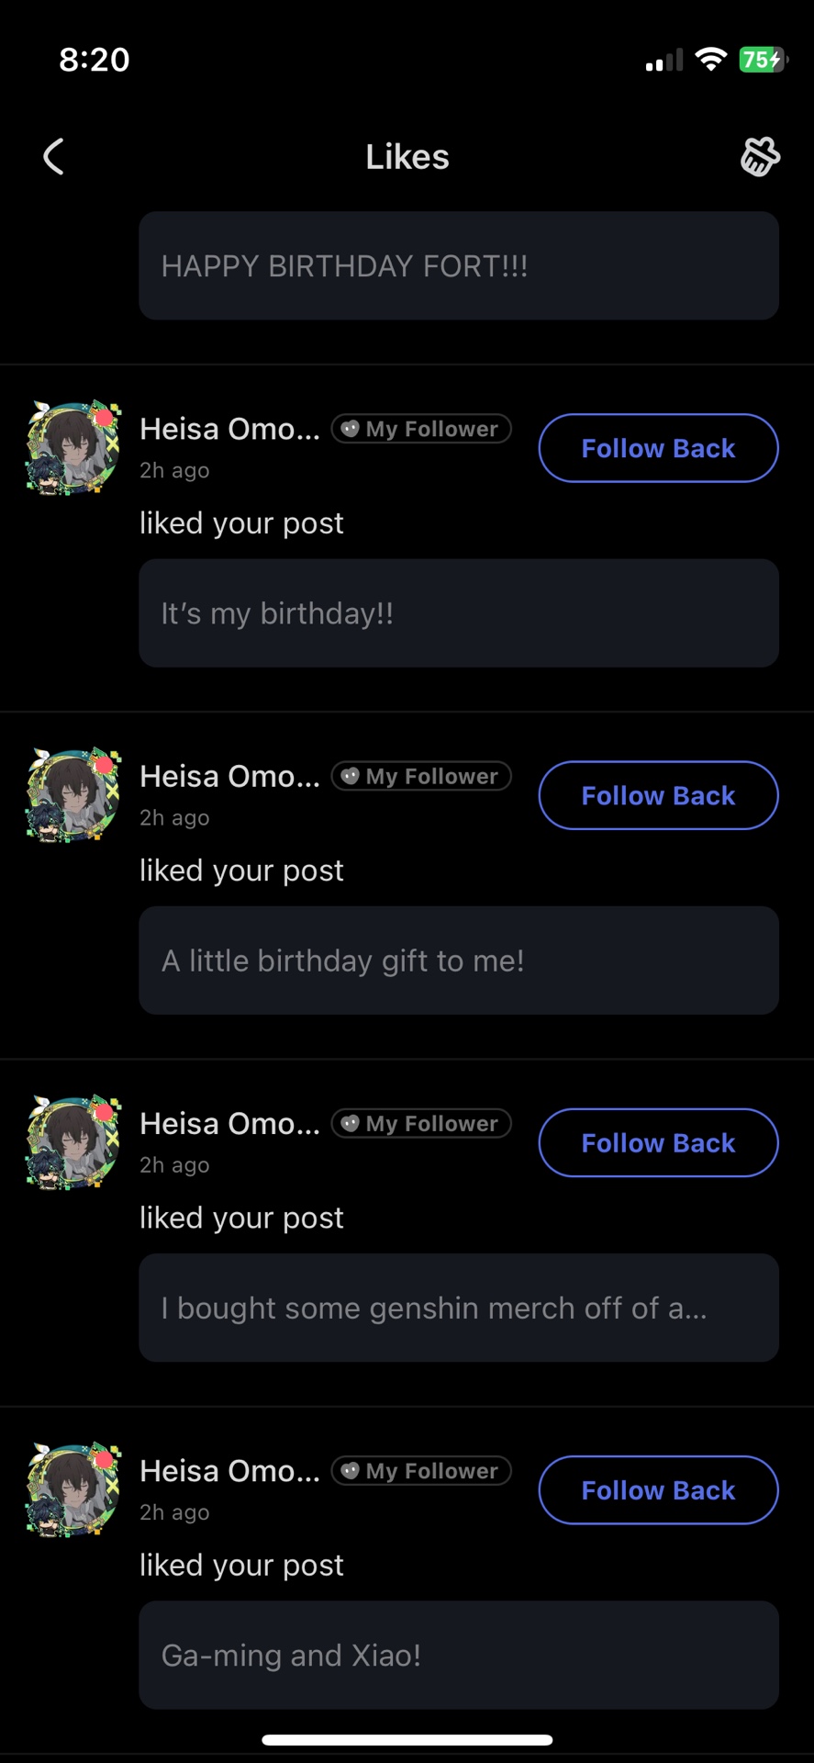Screen dimensions: 814x1763
Task: Tap the battery indicator in status bar
Action: click(763, 60)
